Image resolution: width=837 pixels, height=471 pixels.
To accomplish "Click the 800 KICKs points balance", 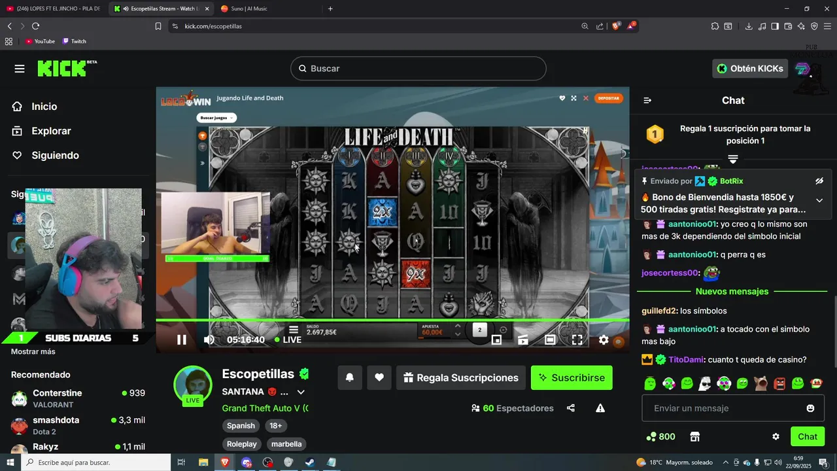I will click(660, 436).
